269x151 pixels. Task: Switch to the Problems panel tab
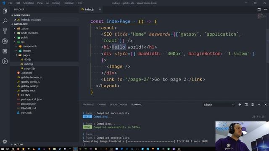(x=88, y=104)
